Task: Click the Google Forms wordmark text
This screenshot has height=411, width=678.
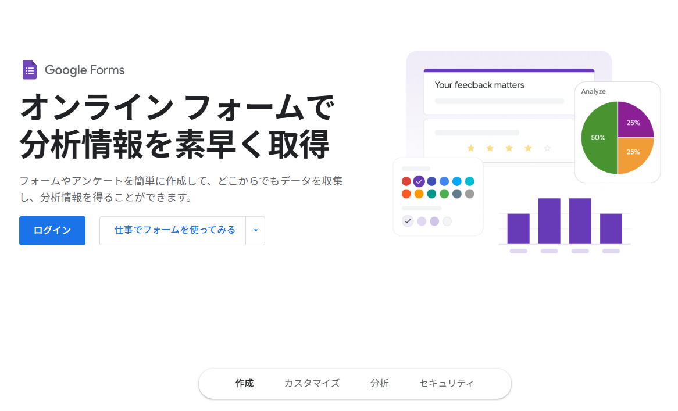Action: point(85,70)
